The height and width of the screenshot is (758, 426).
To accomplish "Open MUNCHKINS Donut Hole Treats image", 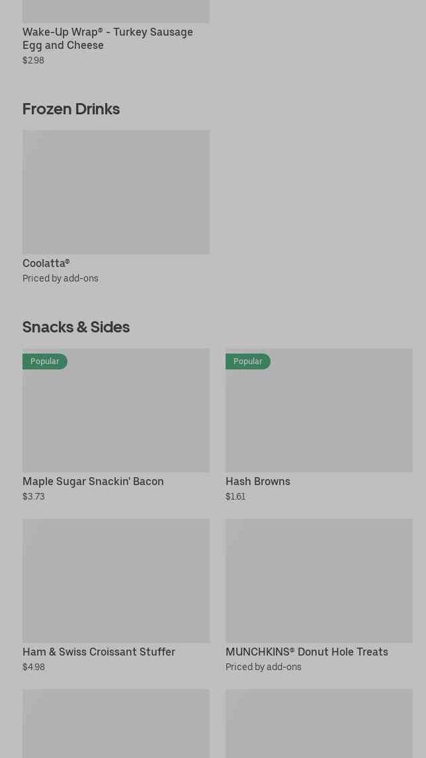I will coord(319,580).
